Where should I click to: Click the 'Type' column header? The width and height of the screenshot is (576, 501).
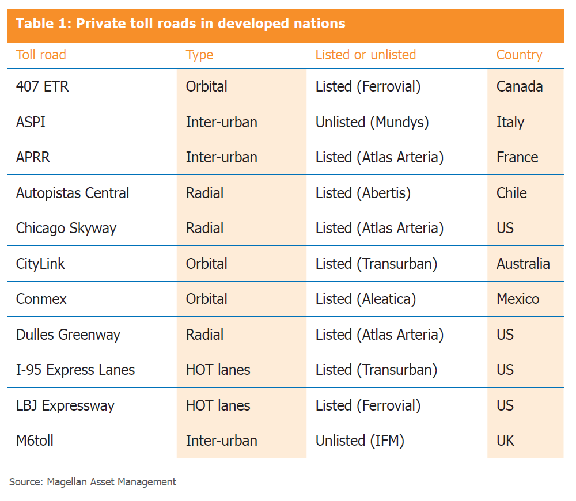click(199, 55)
